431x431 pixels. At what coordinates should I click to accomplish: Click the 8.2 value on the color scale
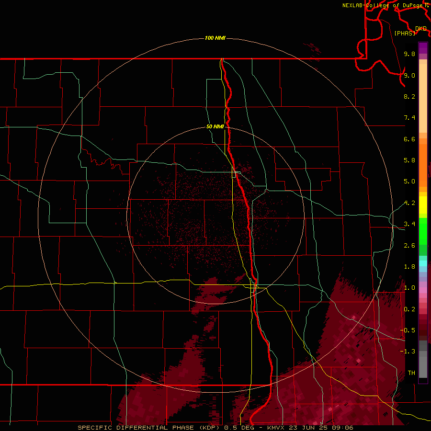[x=409, y=96]
